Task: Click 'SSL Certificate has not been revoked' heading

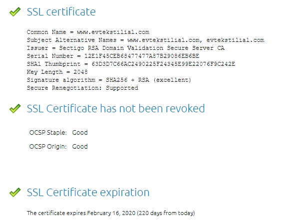Action: coord(116,108)
